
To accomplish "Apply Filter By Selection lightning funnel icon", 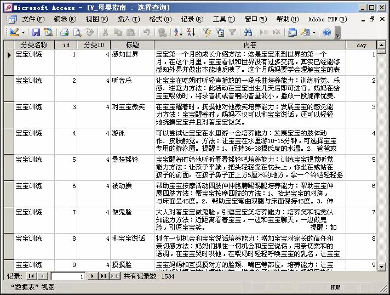I will (x=207, y=32).
